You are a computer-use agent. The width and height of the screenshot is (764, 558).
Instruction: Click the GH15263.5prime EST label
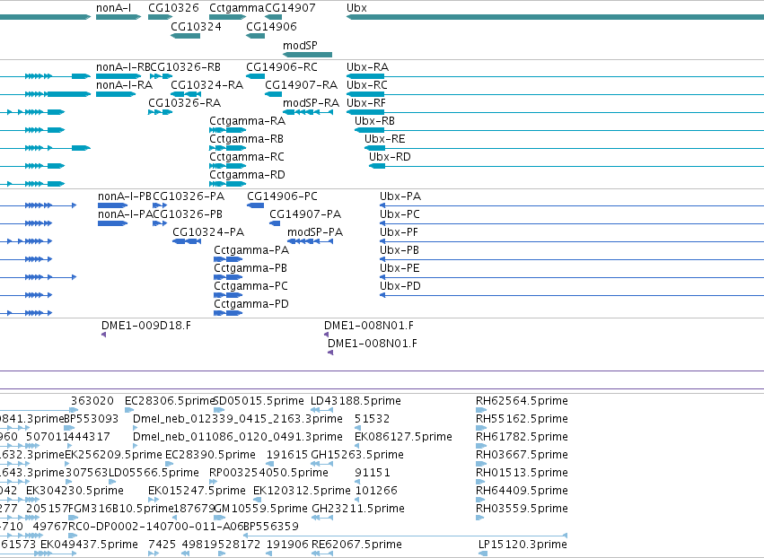click(357, 455)
